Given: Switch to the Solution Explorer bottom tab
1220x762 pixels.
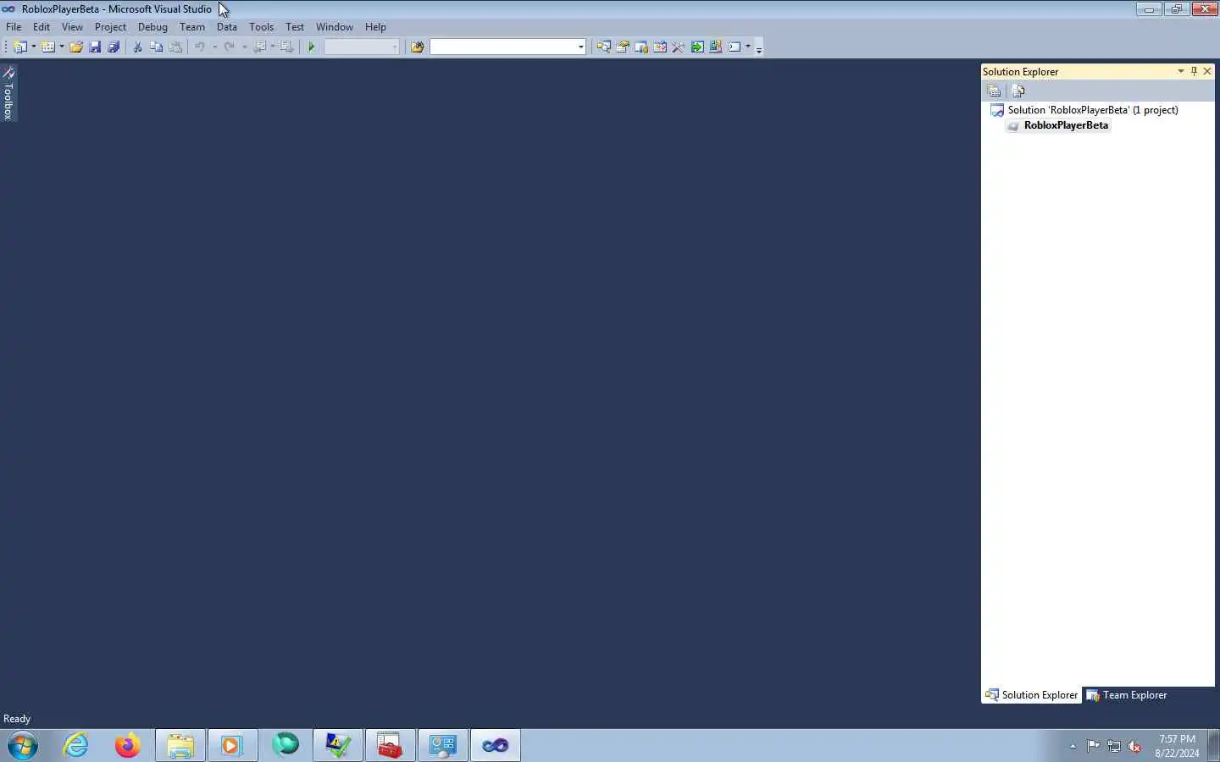Looking at the screenshot, I should tap(1031, 695).
